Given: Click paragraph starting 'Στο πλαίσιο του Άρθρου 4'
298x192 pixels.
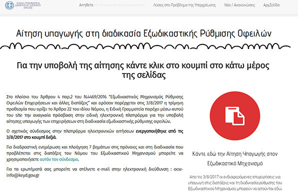Looking at the screenshot, I should [x=95, y=109].
